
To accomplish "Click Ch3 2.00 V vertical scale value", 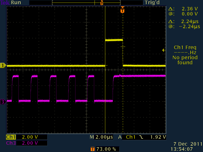I will tap(30, 143).
